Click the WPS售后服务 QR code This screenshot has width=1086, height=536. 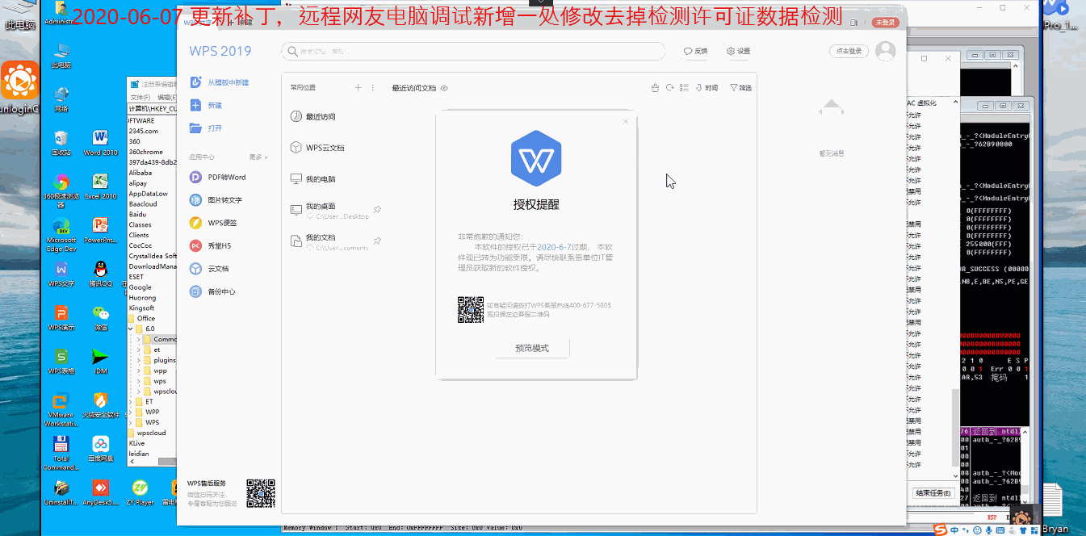tap(261, 493)
